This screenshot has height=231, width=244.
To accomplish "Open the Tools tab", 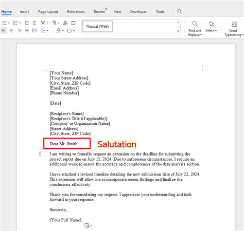I will coord(160,12).
